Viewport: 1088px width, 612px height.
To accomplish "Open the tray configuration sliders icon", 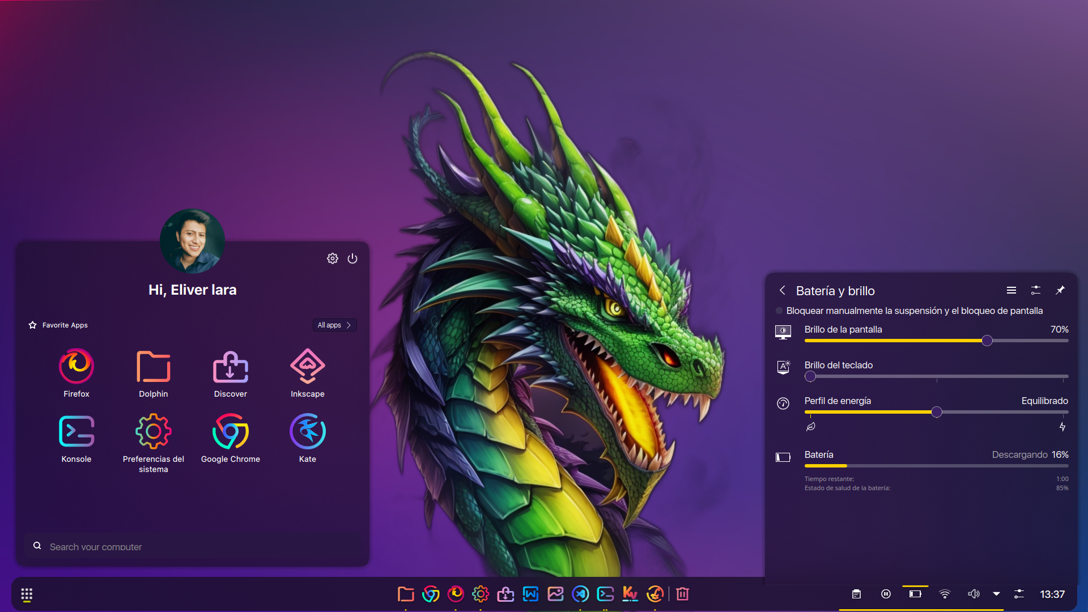I will [x=1019, y=594].
